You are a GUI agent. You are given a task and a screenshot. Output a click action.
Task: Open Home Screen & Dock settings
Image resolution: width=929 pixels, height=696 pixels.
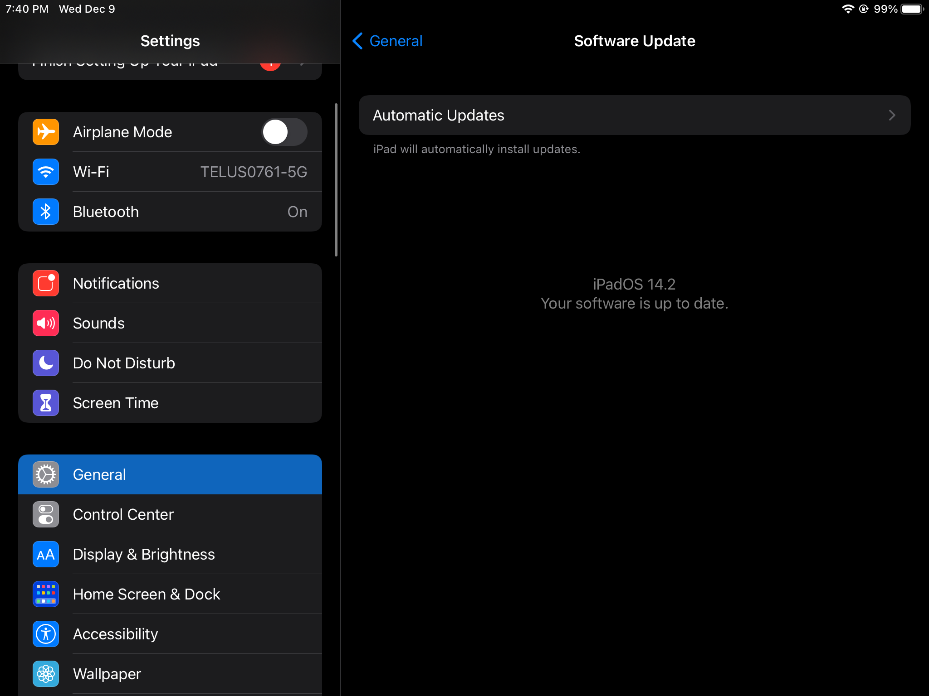[147, 594]
